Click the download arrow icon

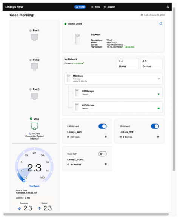[19, 208]
